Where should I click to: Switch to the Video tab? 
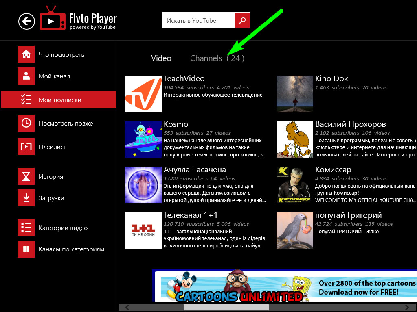[x=161, y=58]
